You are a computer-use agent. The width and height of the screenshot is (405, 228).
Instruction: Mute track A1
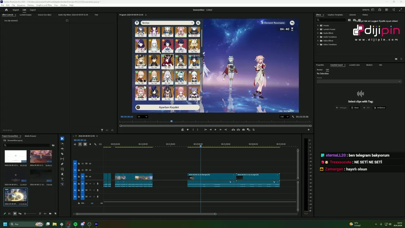90,184
